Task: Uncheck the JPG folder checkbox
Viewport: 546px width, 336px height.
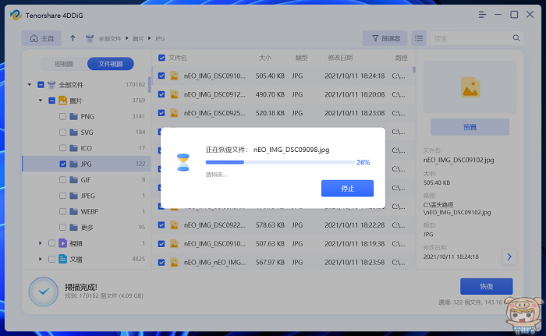Action: pyautogui.click(x=63, y=164)
